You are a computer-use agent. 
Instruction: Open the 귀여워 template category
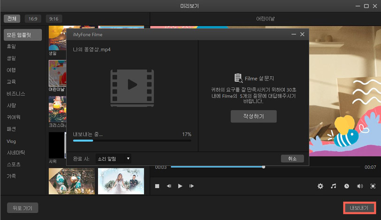14,117
